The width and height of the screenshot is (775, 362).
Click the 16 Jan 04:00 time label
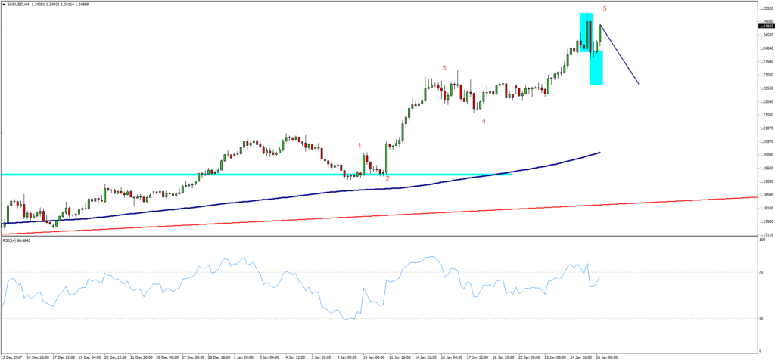[452, 357]
